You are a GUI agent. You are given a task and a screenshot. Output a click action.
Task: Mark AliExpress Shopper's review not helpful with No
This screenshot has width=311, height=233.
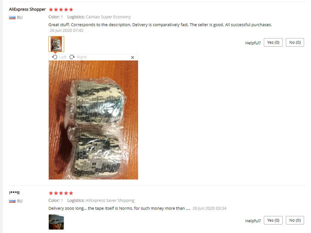pyautogui.click(x=295, y=43)
